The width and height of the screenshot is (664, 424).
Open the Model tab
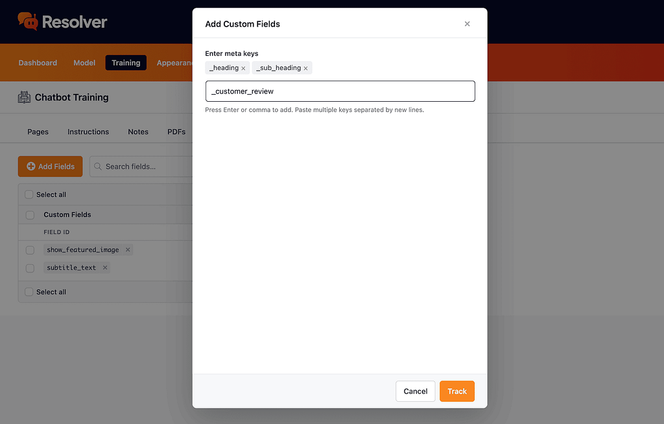84,63
